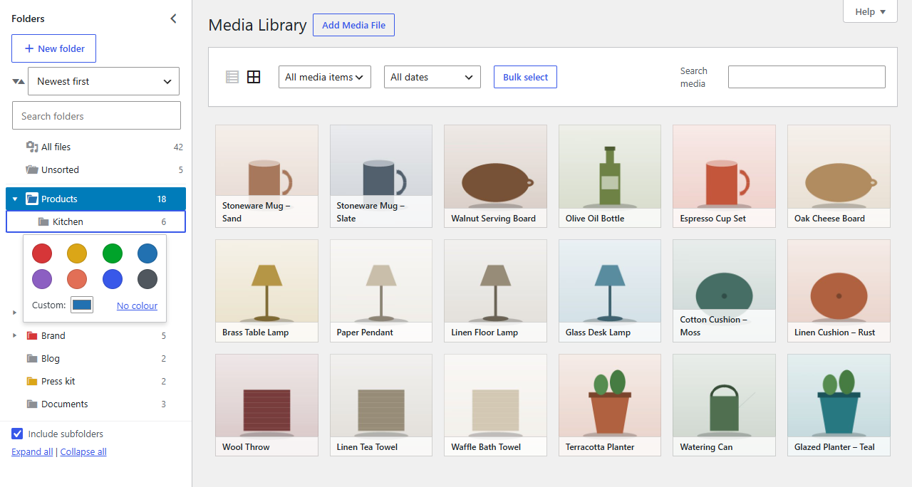Image resolution: width=912 pixels, height=487 pixels.
Task: Click the Documents folder icon
Action: click(x=32, y=404)
